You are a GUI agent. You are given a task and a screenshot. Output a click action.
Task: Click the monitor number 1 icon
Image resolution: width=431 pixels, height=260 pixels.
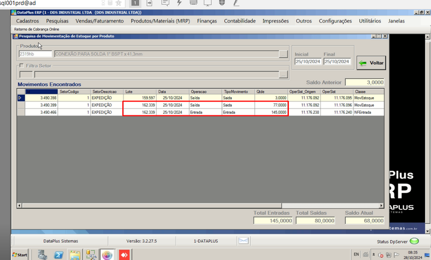135,3
